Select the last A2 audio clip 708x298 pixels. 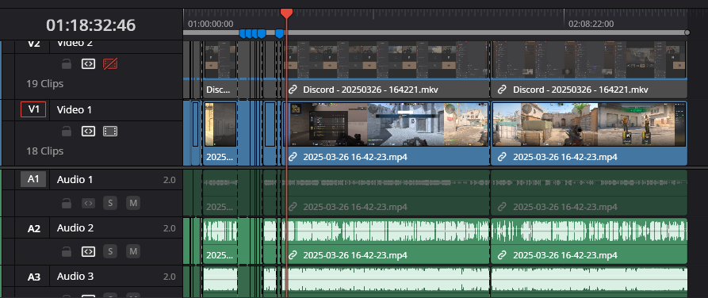pos(589,241)
